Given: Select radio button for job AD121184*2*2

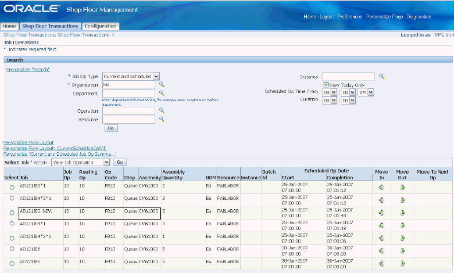Looking at the screenshot, I should (x=12, y=238).
